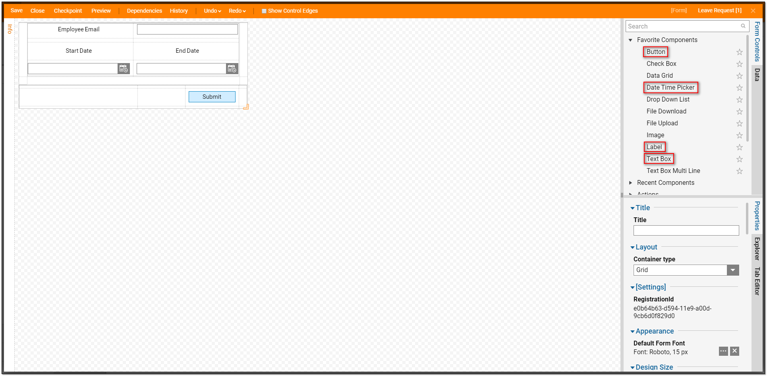Favorite star next to Text Box
Image resolution: width=767 pixels, height=376 pixels.
739,159
